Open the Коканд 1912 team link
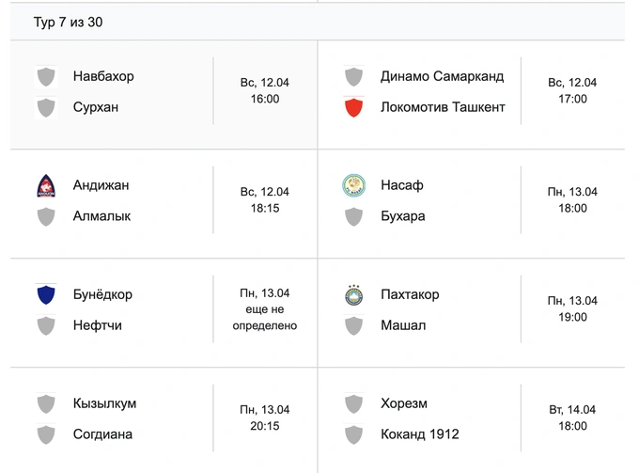The image size is (639, 473). (x=420, y=434)
